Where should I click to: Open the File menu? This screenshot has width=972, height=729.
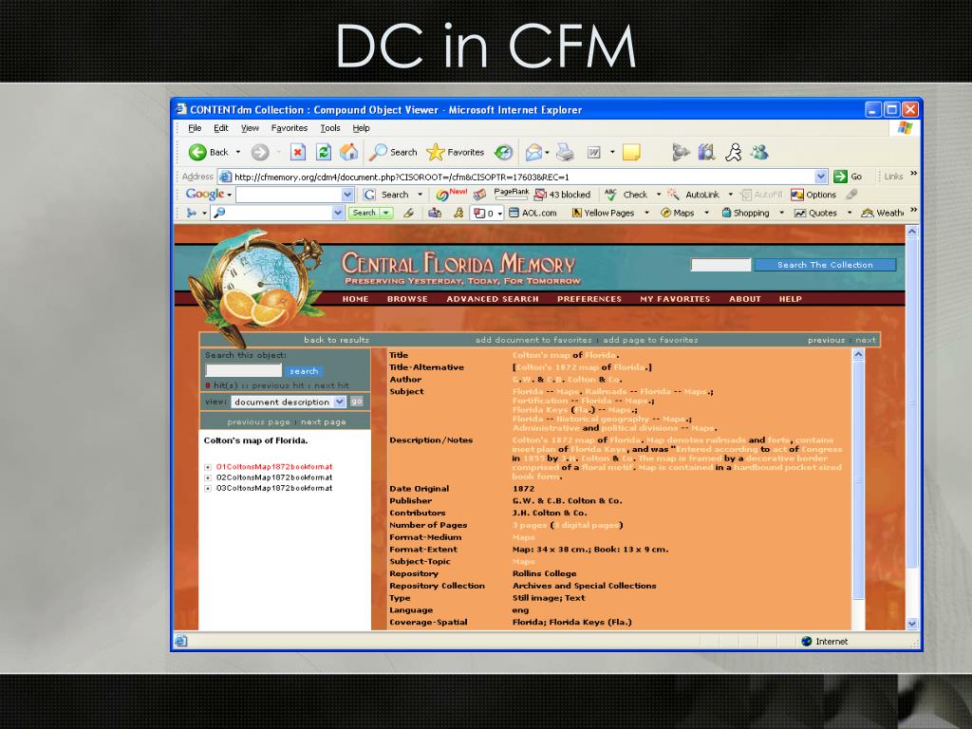[195, 128]
